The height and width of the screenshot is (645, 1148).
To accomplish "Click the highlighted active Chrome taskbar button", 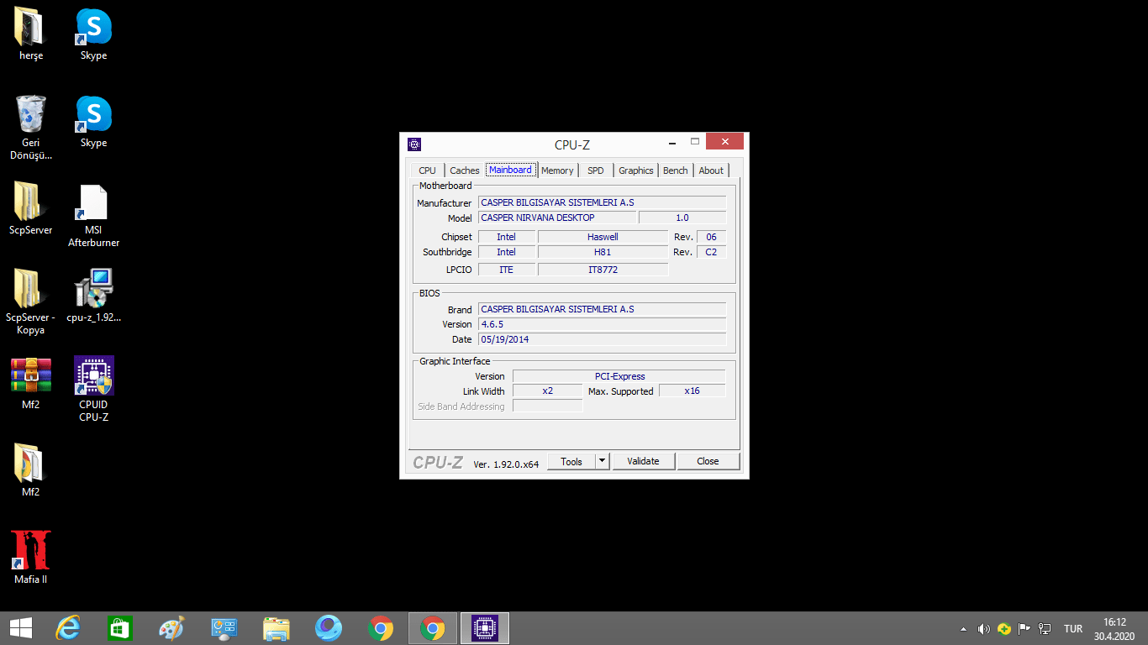I will tap(433, 628).
